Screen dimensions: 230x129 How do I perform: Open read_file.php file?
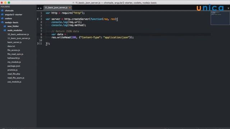coord(14,74)
